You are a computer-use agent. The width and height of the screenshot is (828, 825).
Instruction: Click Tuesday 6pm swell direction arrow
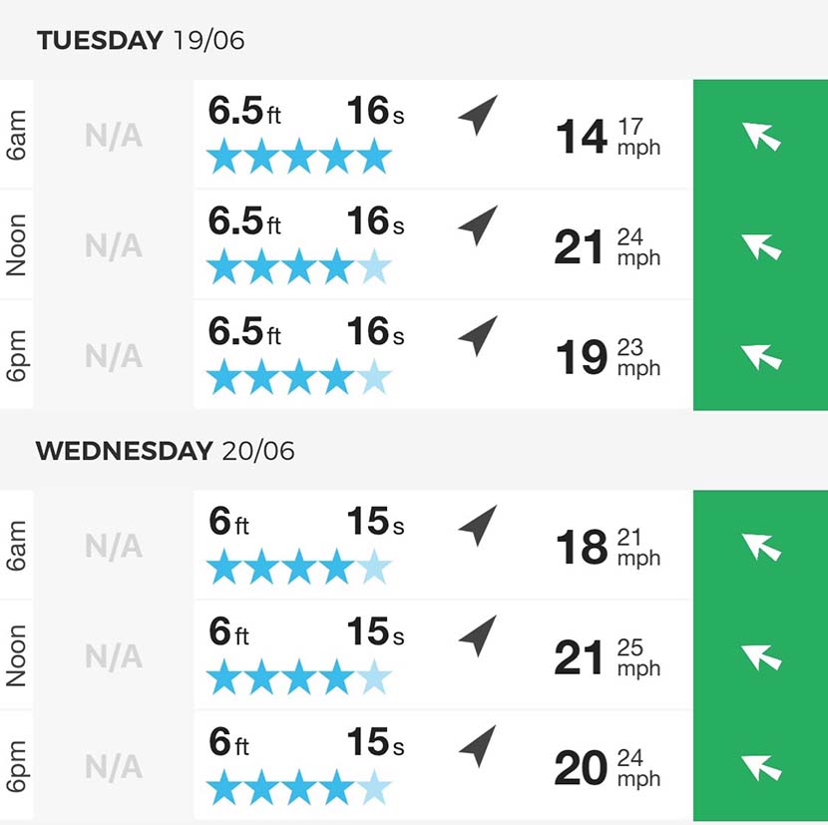[x=478, y=336]
